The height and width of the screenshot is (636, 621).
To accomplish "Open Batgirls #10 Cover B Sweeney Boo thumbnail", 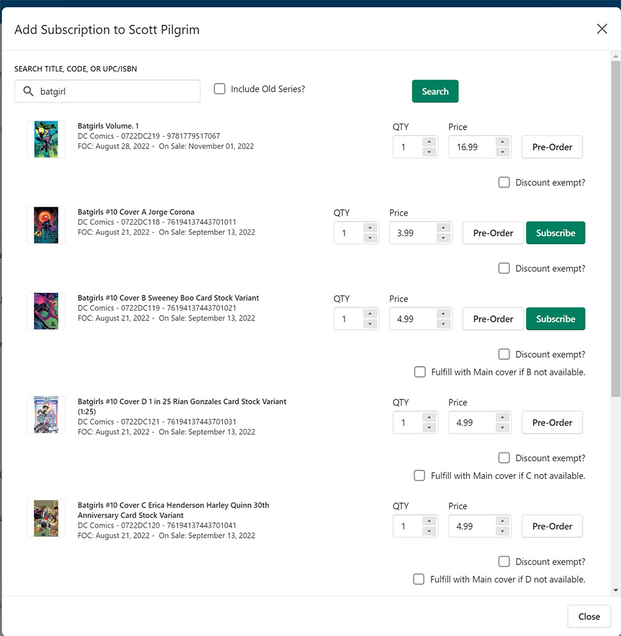I will pos(46,311).
